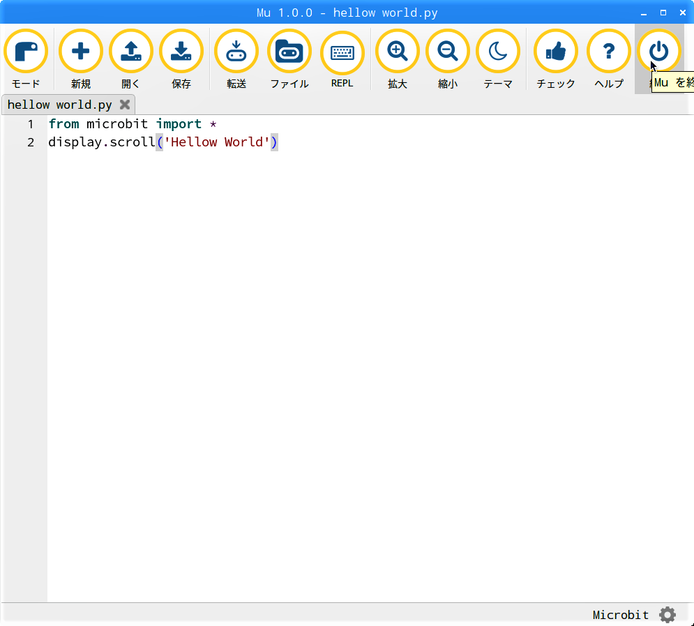Zoom in with 拡大 icon
This screenshot has height=626, width=694.
click(x=398, y=52)
